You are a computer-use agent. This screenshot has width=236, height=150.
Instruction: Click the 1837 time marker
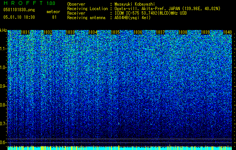161,32
